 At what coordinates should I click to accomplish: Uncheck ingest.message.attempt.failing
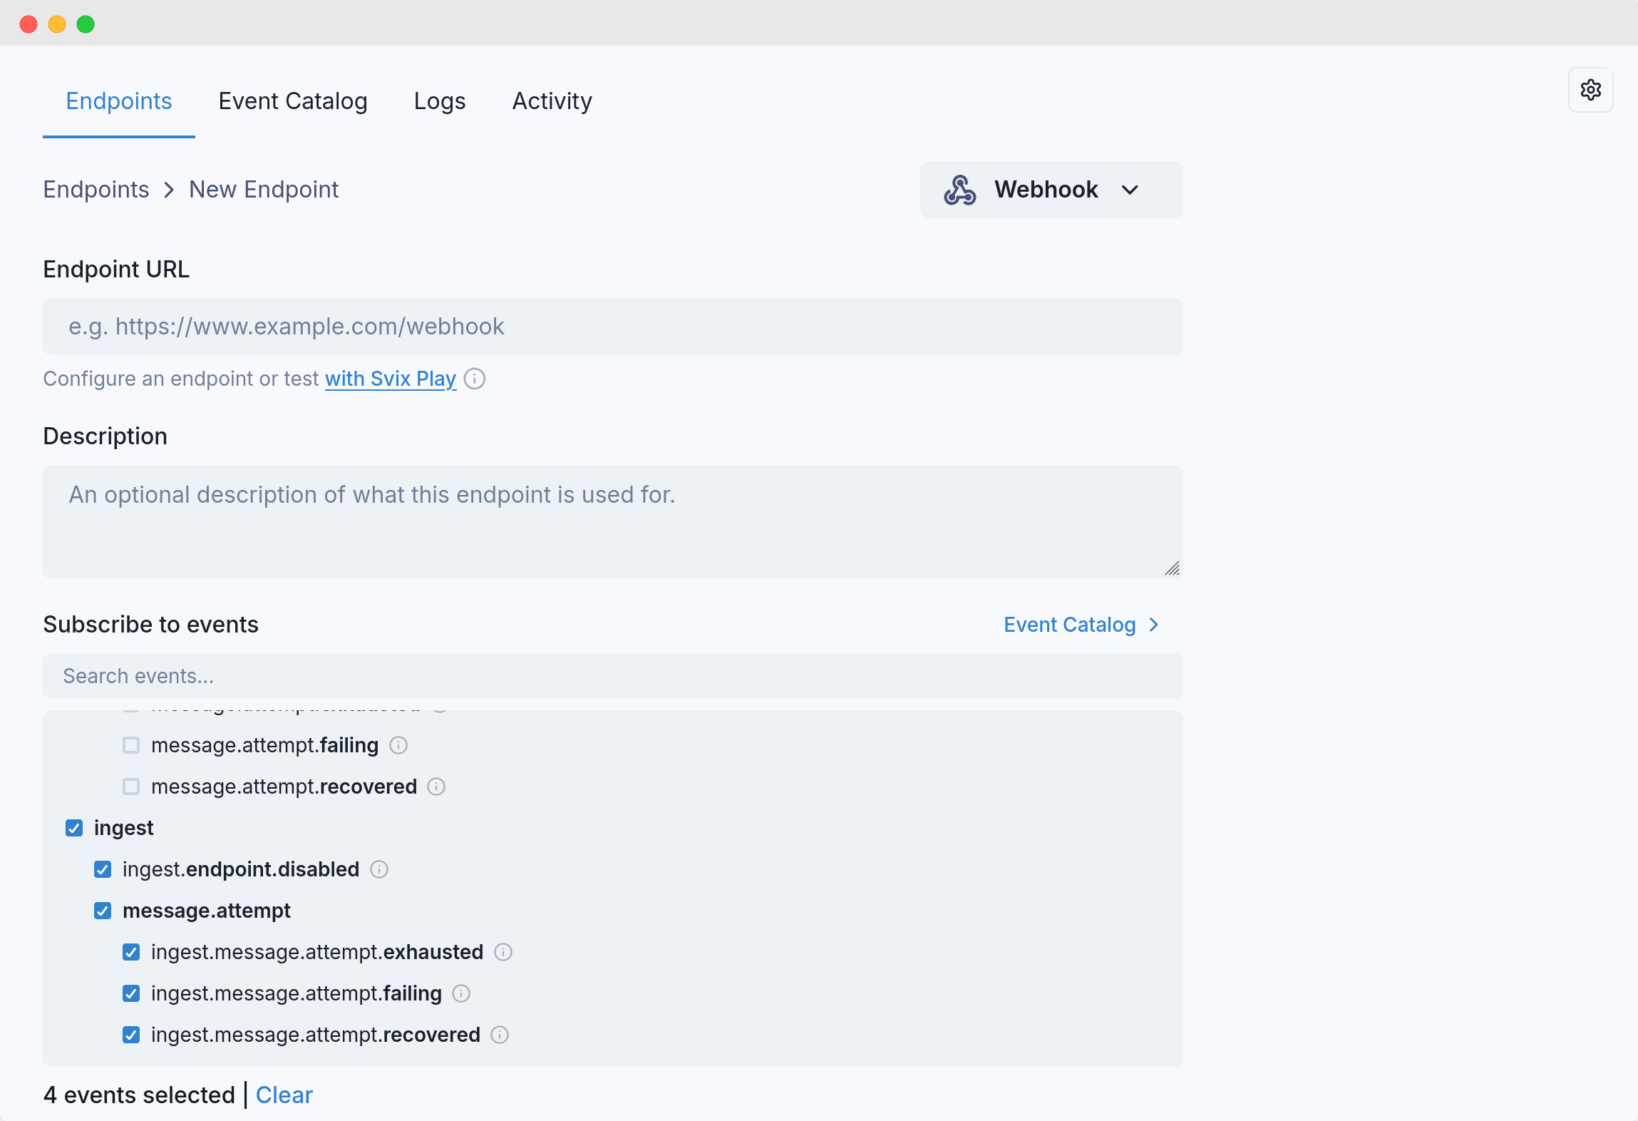pos(130,994)
